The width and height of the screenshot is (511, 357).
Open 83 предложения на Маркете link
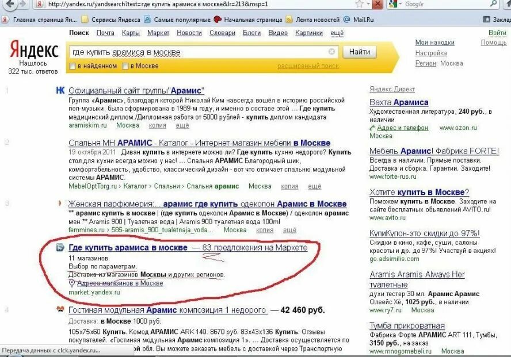(x=254, y=248)
